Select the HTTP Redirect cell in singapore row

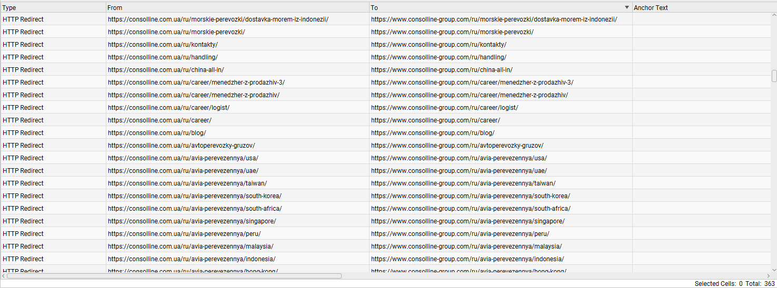pyautogui.click(x=53, y=221)
